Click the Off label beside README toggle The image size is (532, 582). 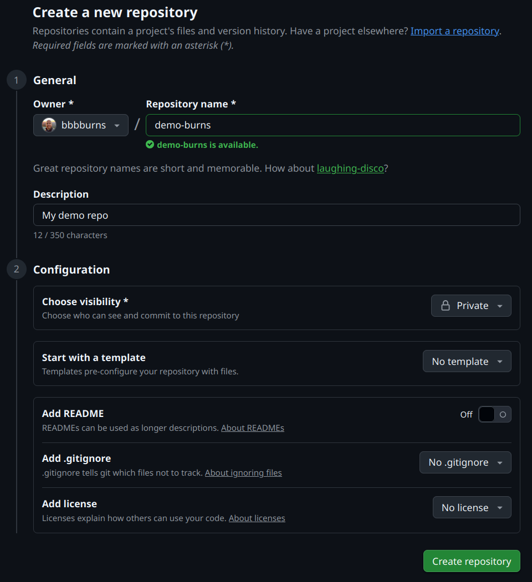click(466, 414)
